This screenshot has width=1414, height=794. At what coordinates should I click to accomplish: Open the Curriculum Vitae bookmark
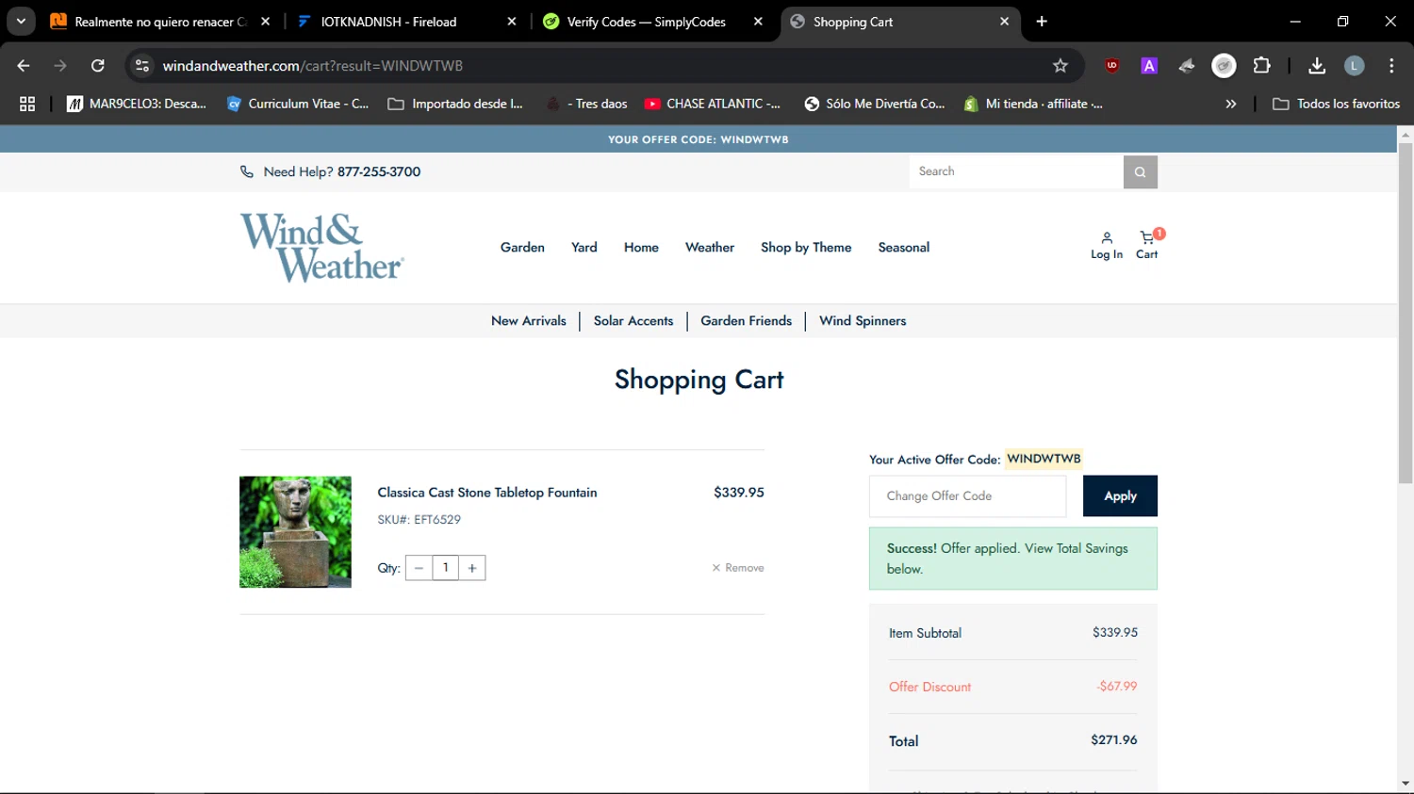click(298, 104)
